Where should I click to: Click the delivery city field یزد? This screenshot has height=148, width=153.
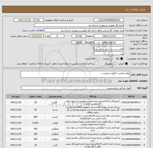pos(109,53)
